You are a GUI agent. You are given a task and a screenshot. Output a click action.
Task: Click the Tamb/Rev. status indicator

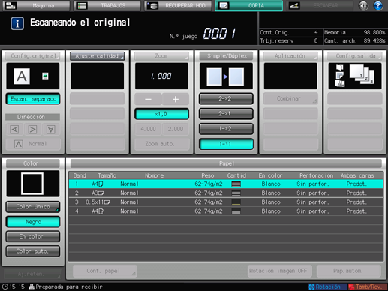point(368,286)
